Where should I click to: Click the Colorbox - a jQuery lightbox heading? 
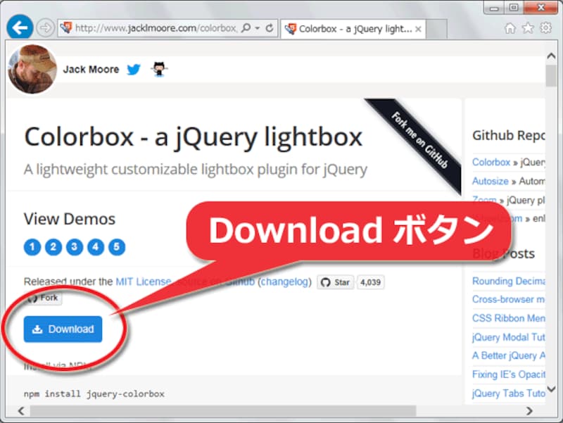193,137
